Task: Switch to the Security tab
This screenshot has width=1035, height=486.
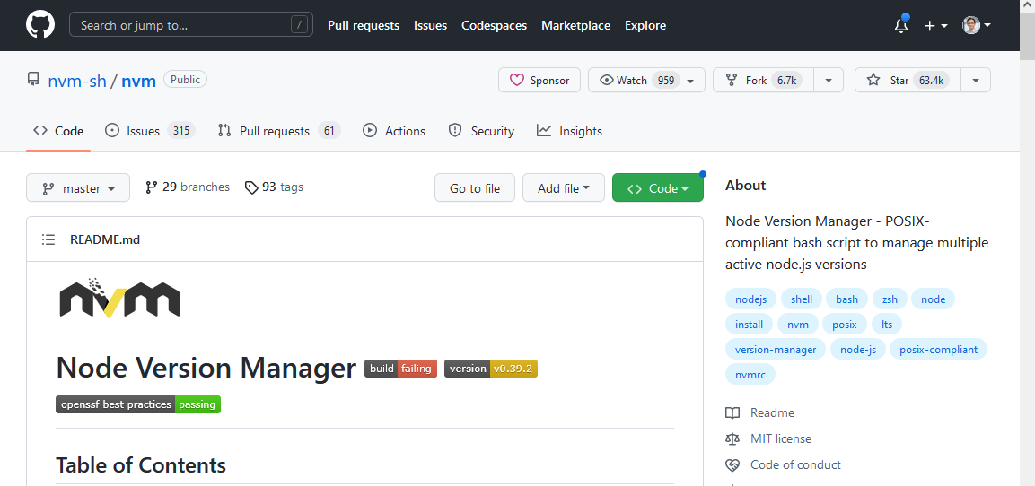Action: tap(481, 131)
